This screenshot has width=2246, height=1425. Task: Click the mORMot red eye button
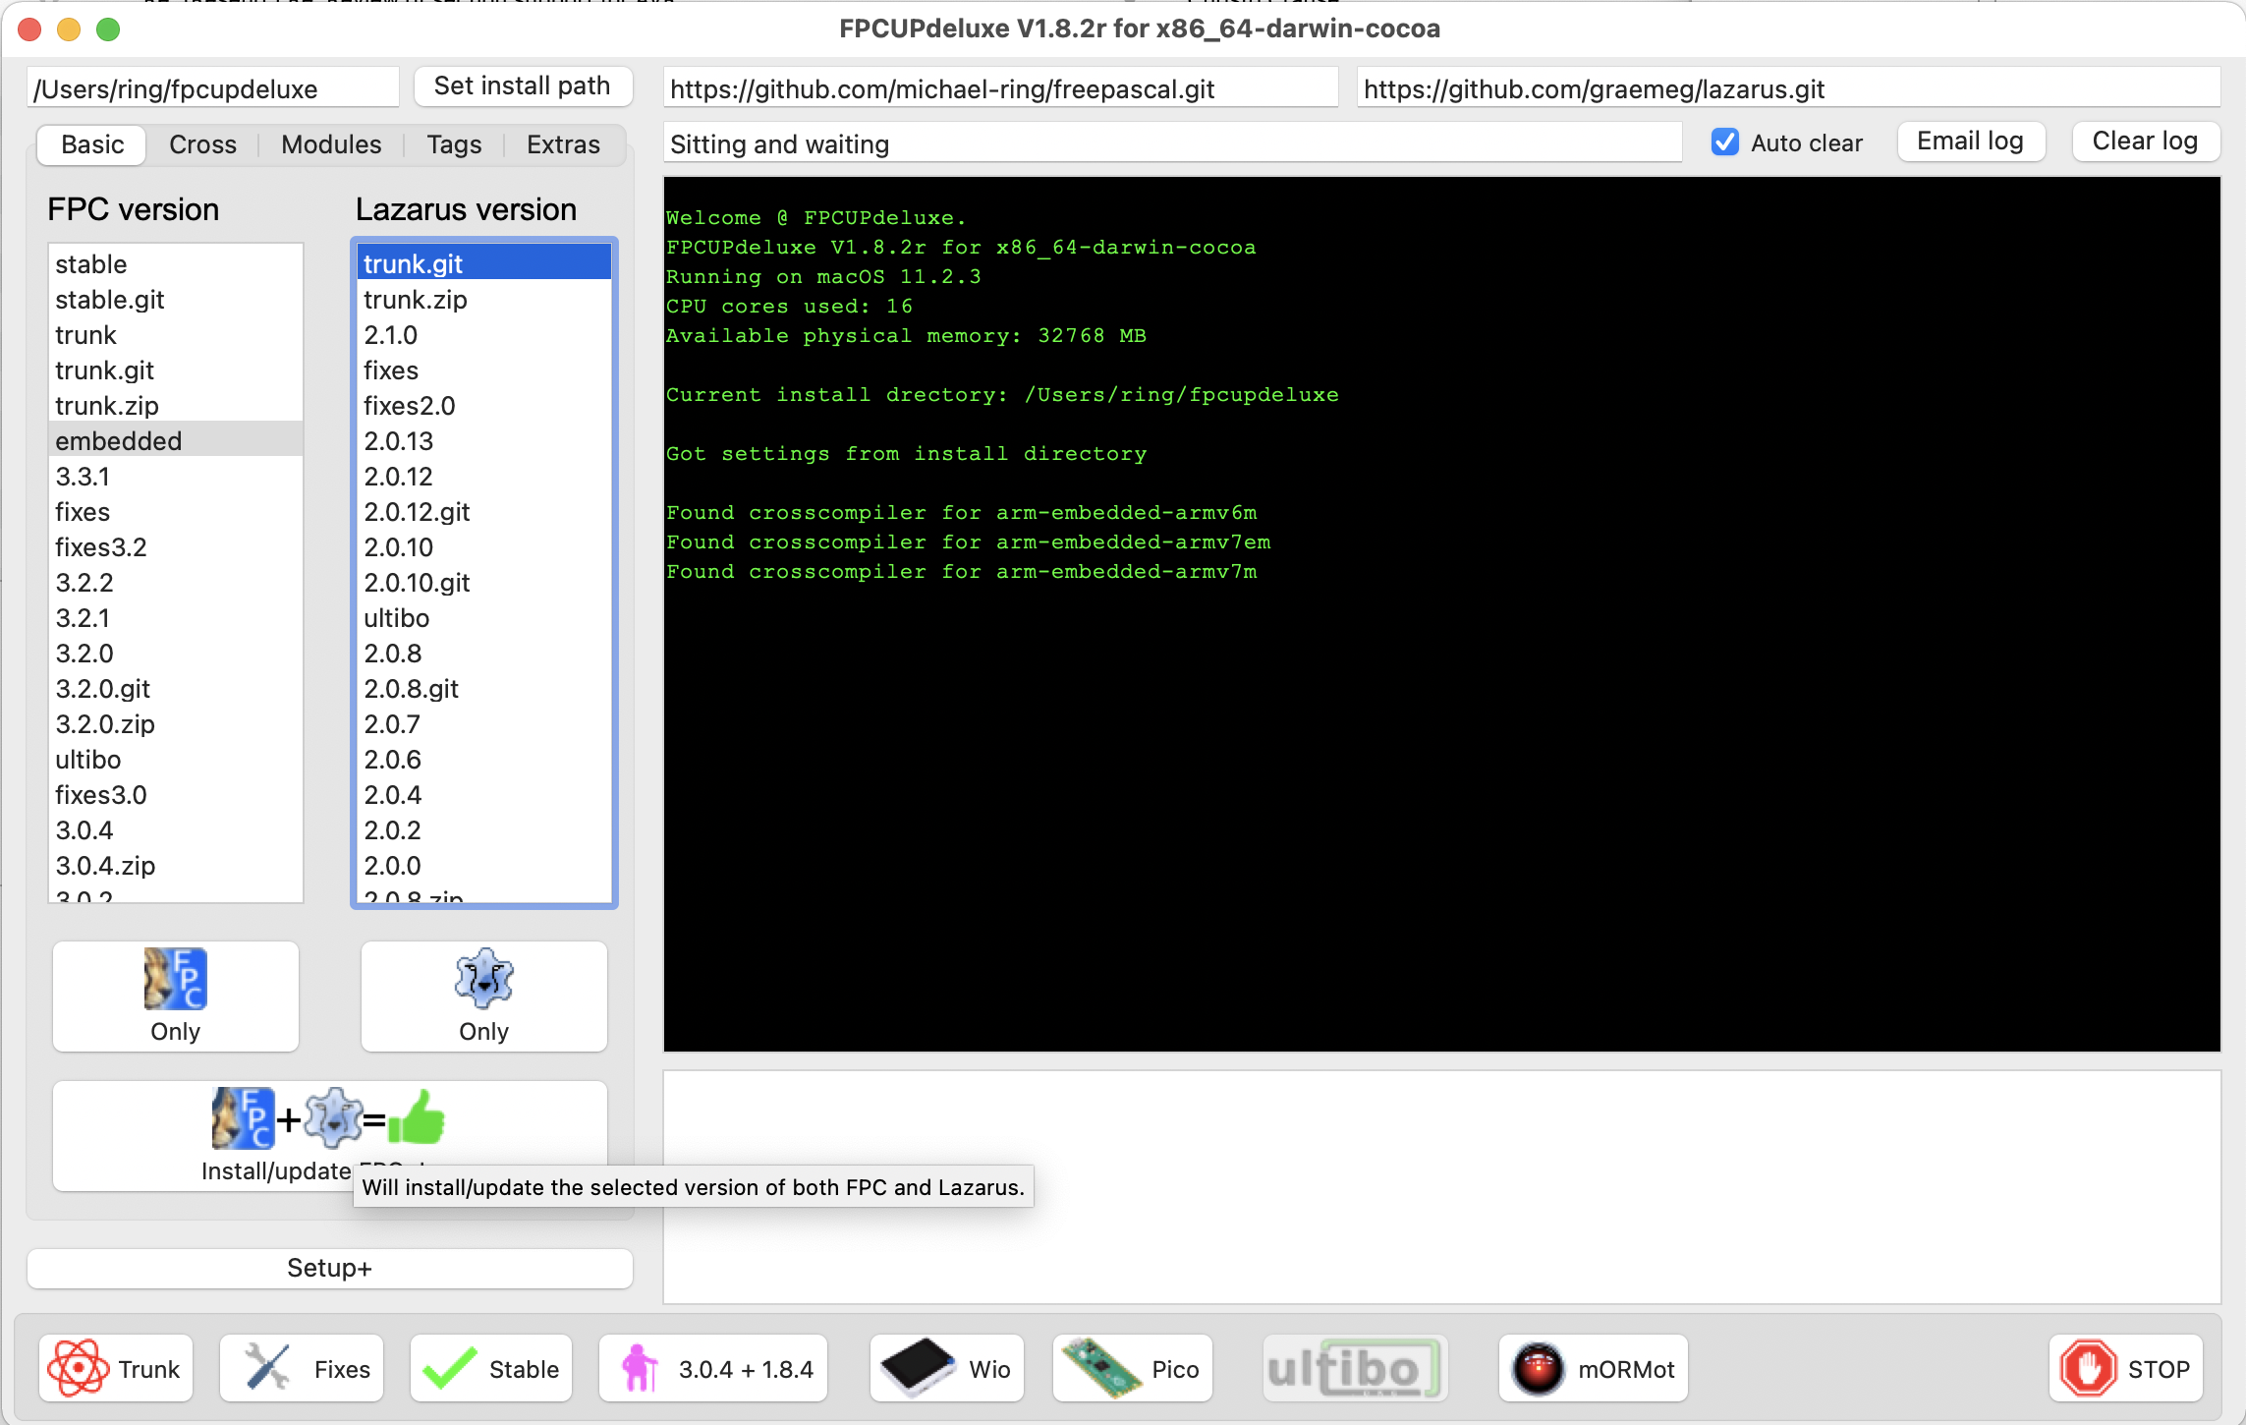[1594, 1368]
